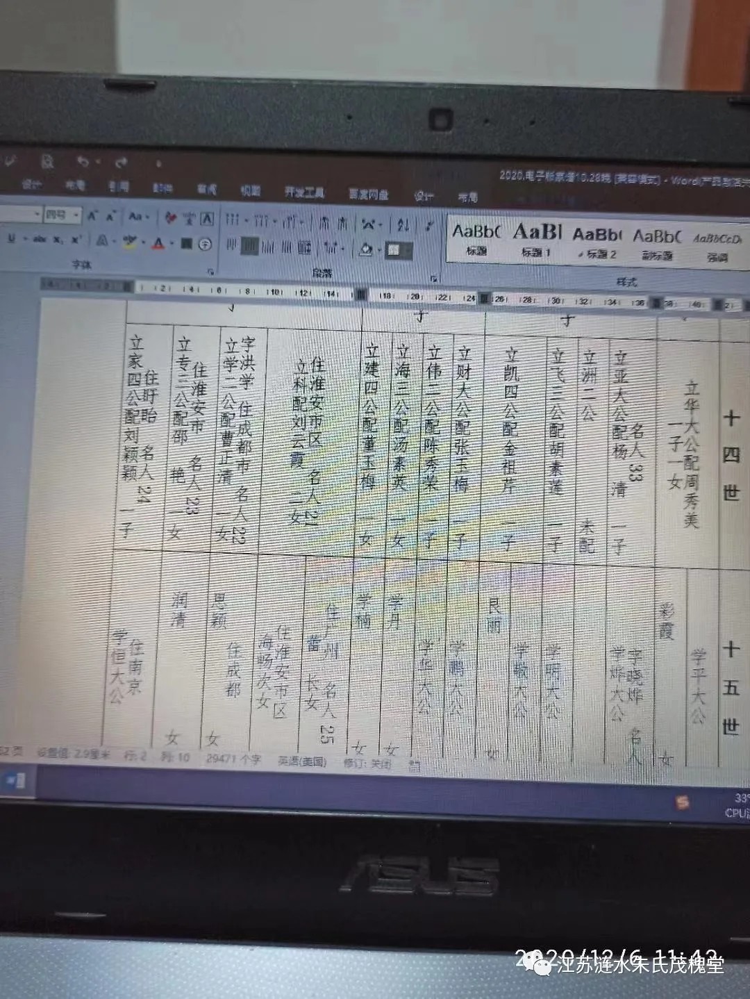Toggle underline formatting
Viewport: 750px width, 999px height.
tap(12, 238)
